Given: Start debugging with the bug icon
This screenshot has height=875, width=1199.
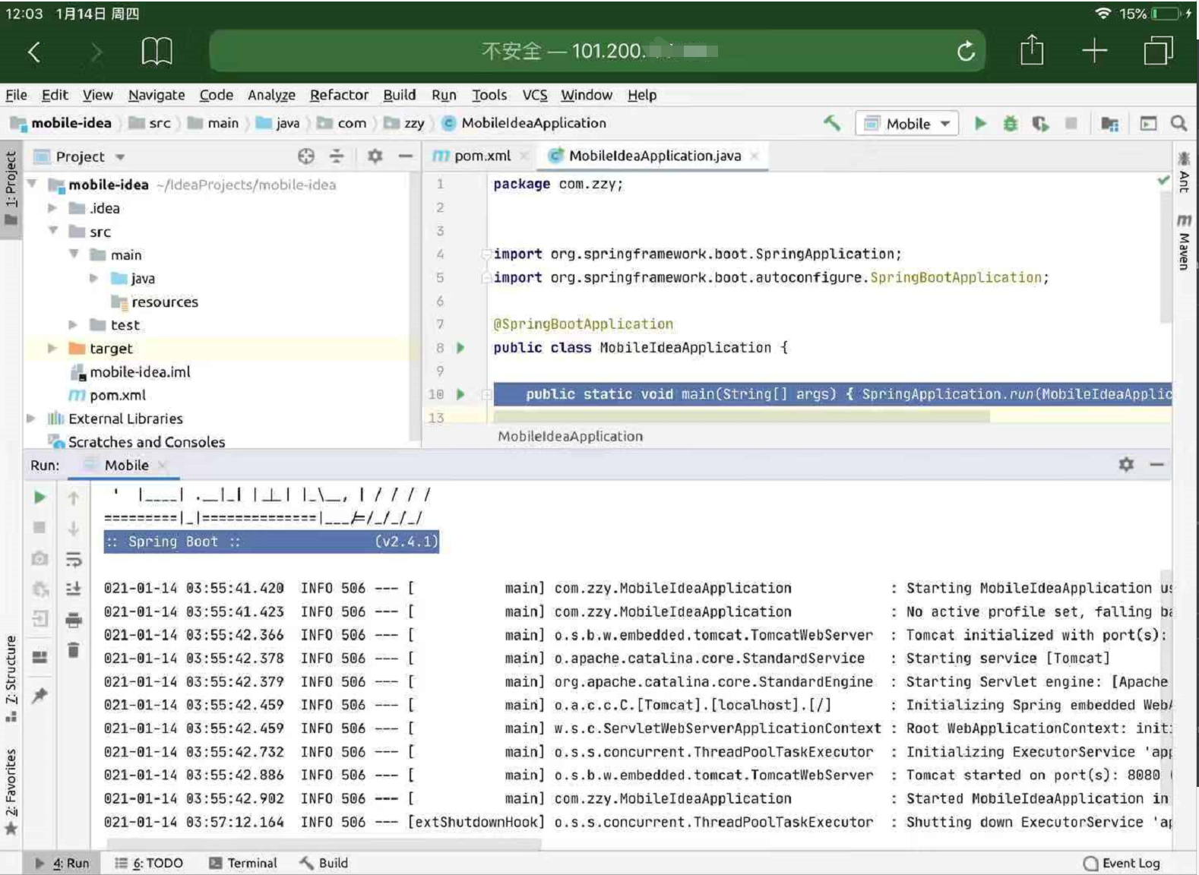Looking at the screenshot, I should [1010, 123].
